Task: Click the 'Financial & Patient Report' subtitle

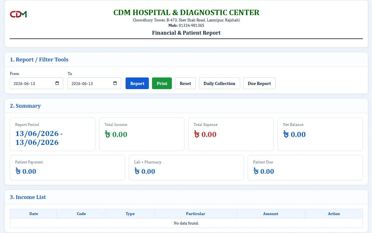Action: coord(186,33)
